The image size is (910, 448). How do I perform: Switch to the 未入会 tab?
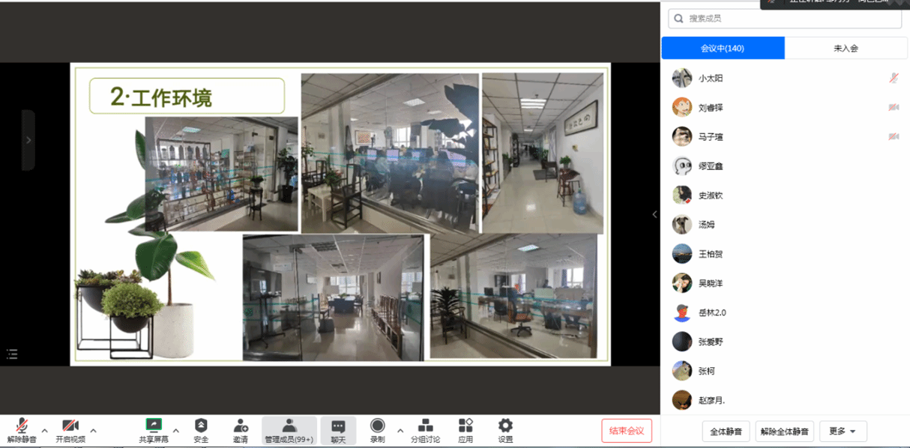click(846, 48)
